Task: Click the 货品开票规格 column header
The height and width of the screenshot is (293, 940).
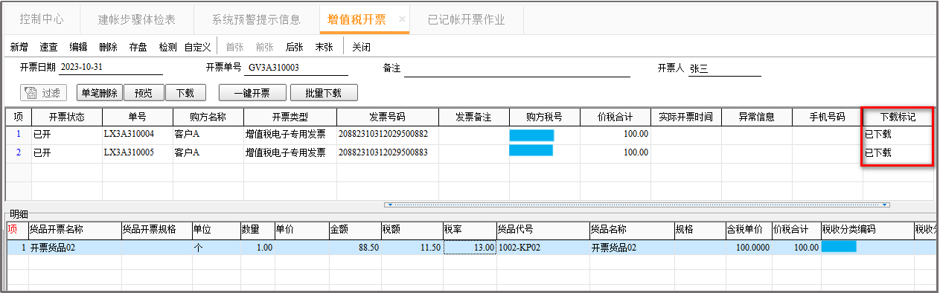Action: [x=156, y=229]
